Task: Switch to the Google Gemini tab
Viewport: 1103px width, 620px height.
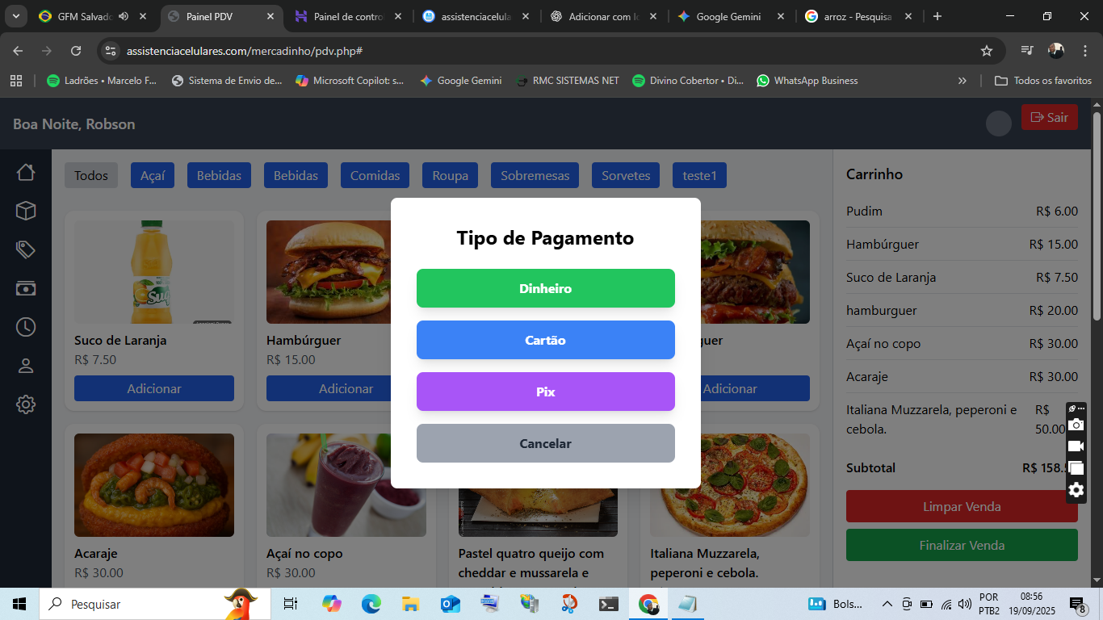Action: point(728,16)
